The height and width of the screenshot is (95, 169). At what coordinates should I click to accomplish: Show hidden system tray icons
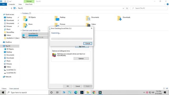[144, 92]
